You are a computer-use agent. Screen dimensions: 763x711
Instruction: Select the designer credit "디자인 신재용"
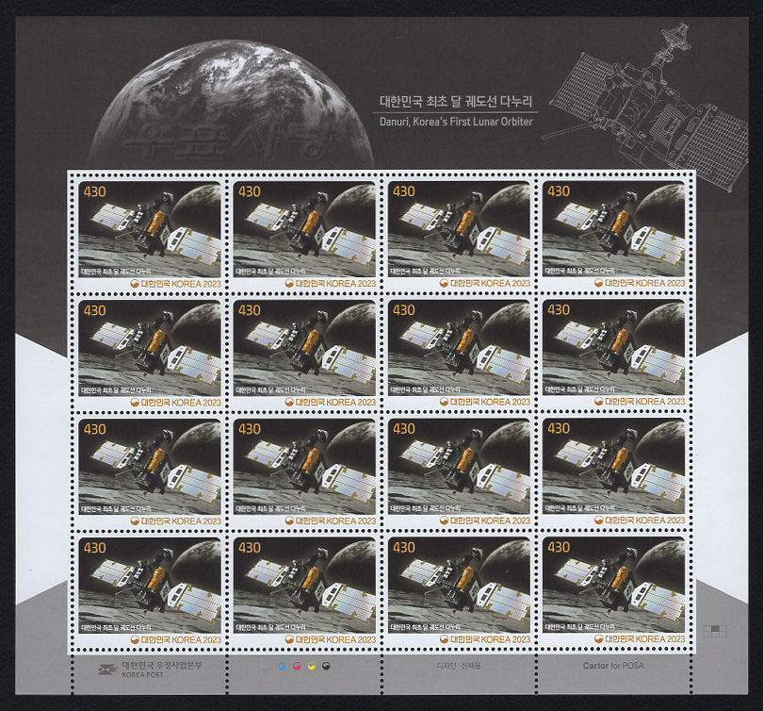point(459,666)
